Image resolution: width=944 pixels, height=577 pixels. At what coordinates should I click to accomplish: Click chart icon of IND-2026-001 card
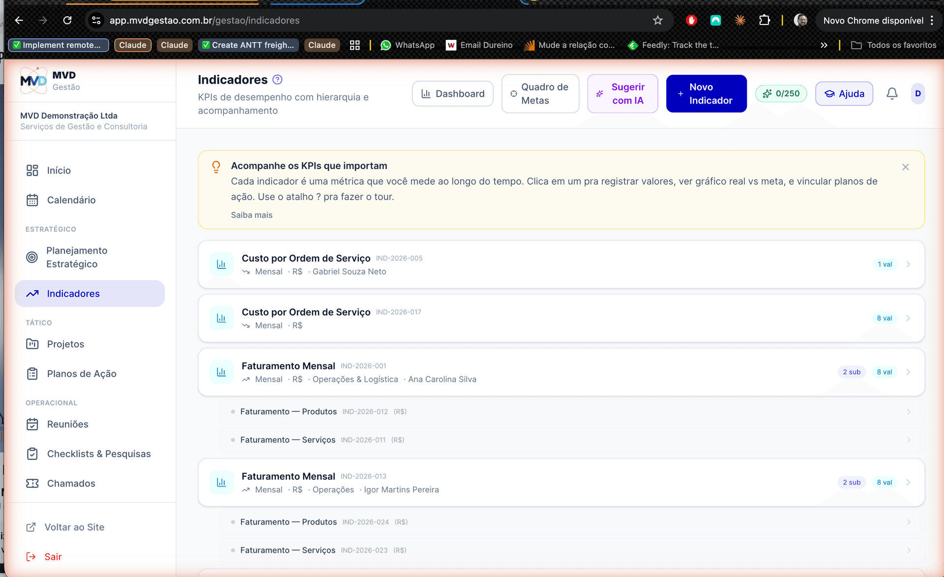pos(221,372)
